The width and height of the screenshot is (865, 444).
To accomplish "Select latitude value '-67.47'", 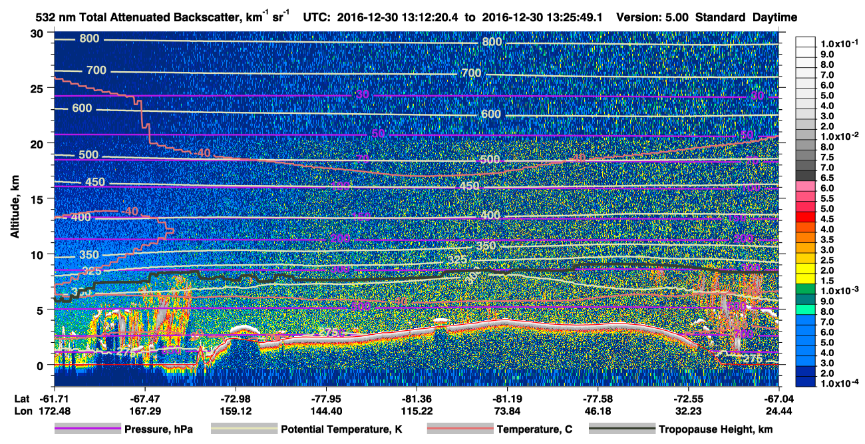I will pos(144,399).
